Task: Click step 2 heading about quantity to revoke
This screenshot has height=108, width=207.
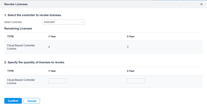Action: pyautogui.click(x=35, y=62)
